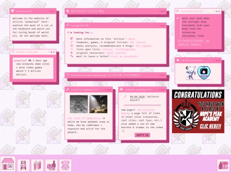Click the music note icon in nowlistening.mp3 title
The width and height of the screenshot is (231, 173).
[178, 11]
